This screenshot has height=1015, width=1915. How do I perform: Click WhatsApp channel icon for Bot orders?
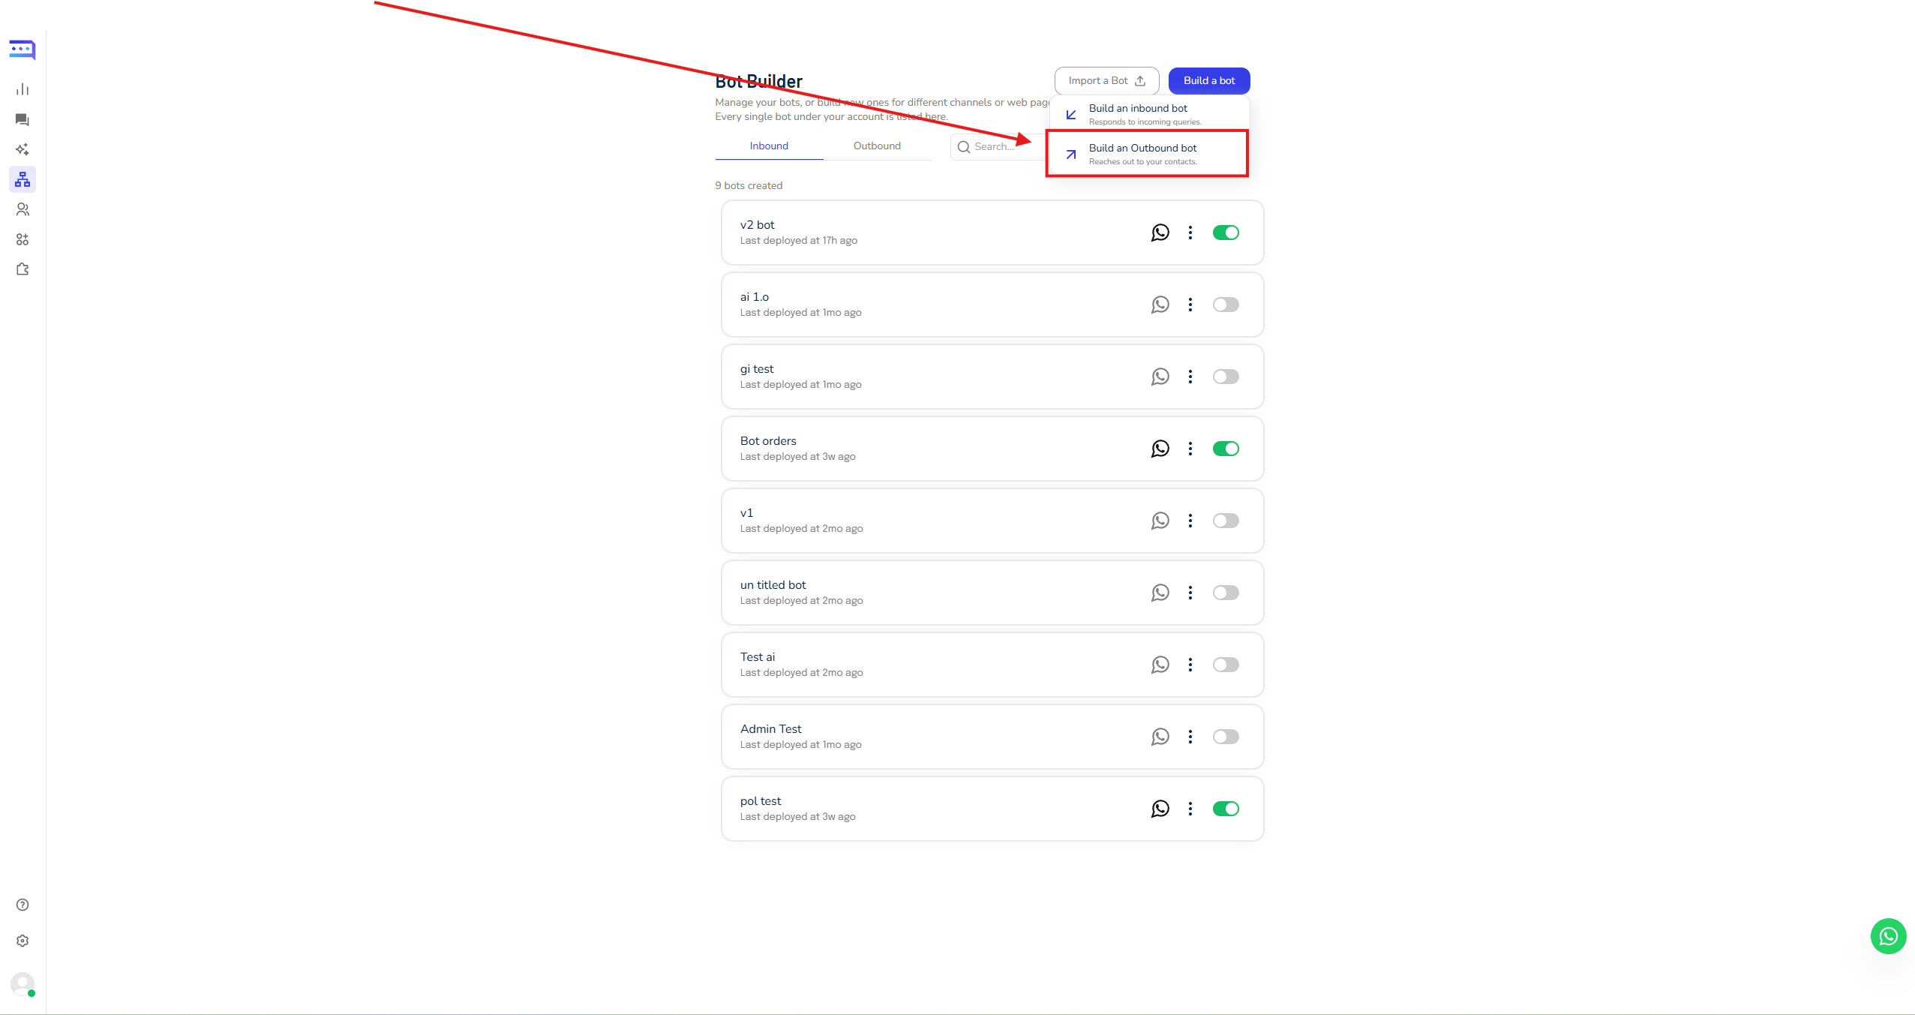coord(1160,449)
